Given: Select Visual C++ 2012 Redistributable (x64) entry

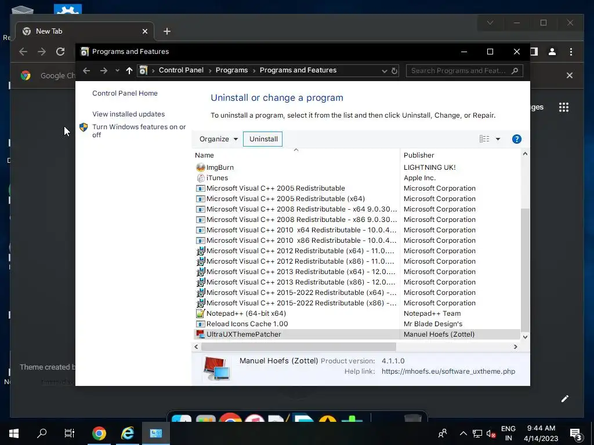Looking at the screenshot, I should (300, 251).
